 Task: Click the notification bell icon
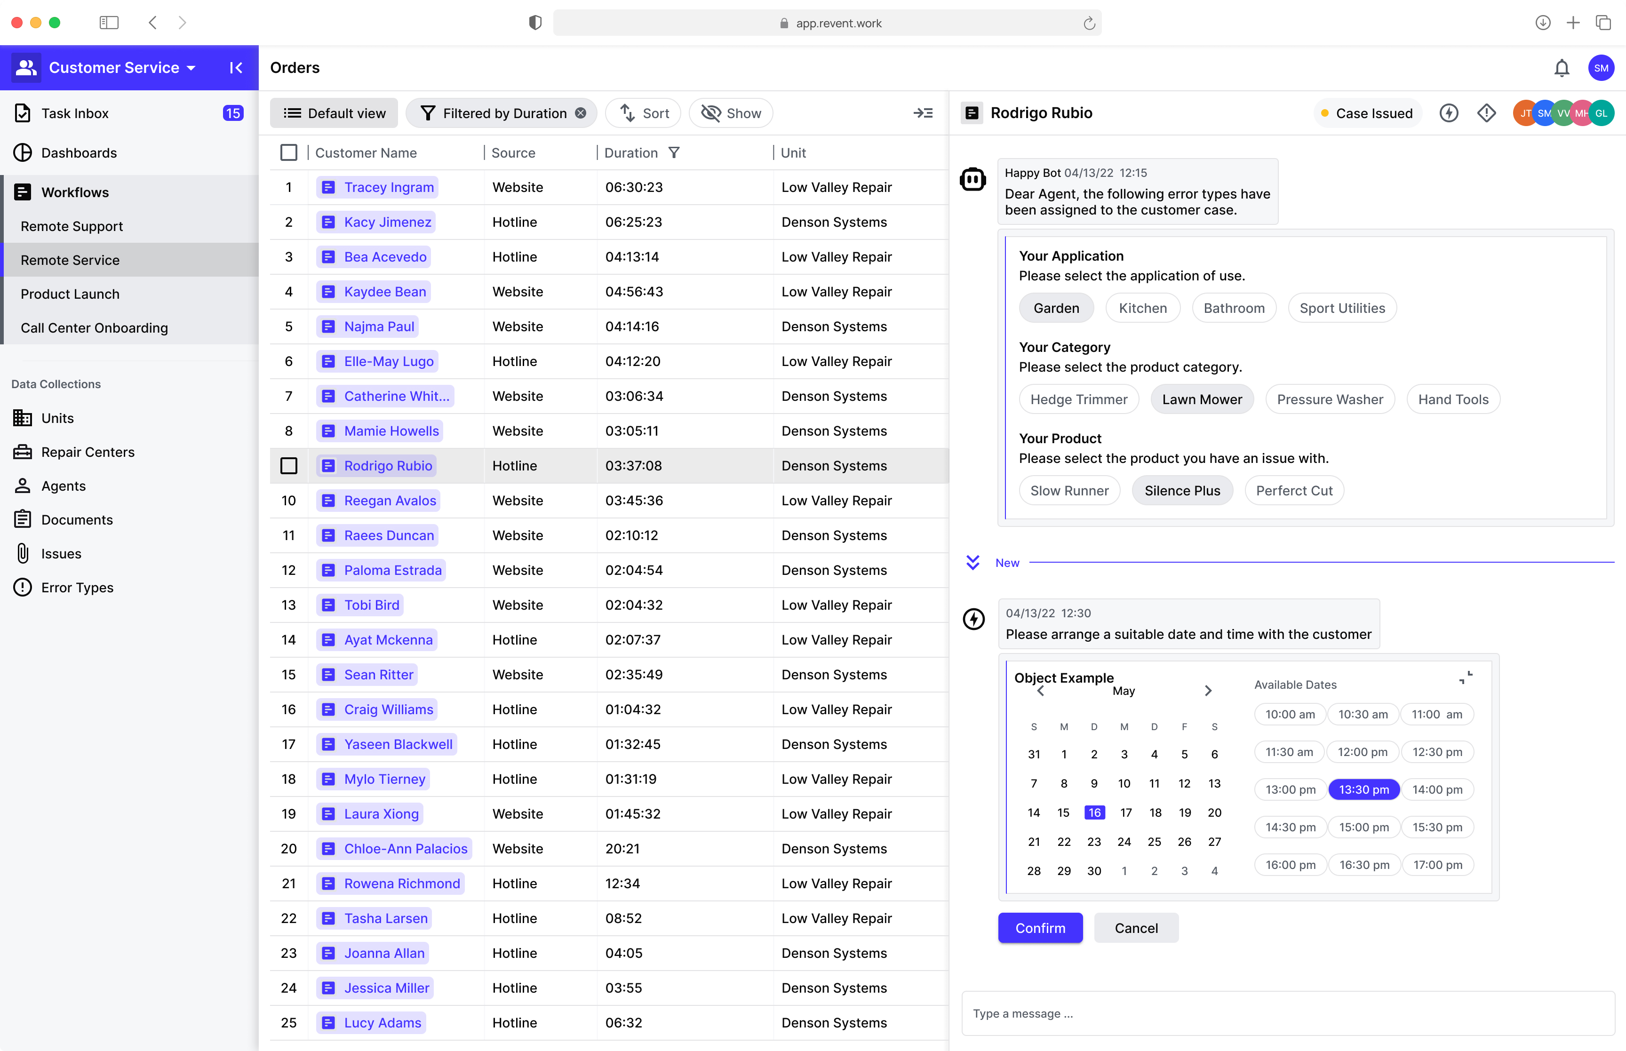tap(1561, 68)
